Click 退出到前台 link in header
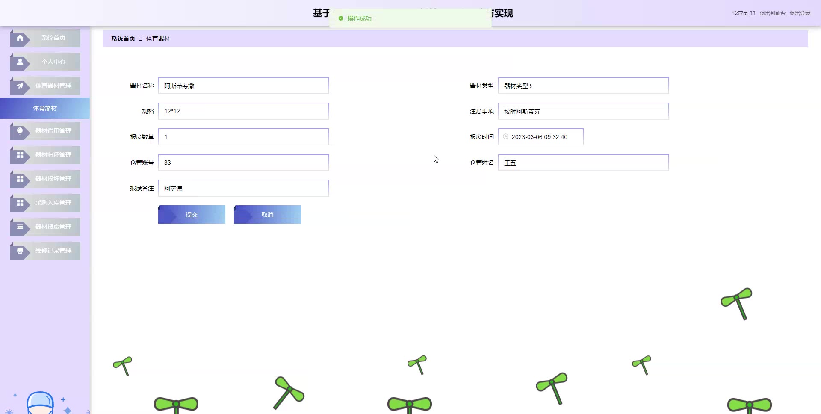Screen dimensions: 821x414 [772, 13]
